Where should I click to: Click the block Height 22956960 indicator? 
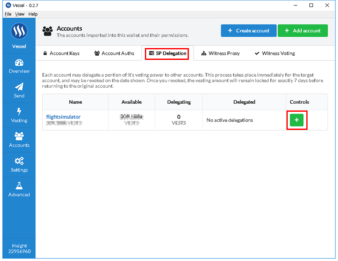pyautogui.click(x=19, y=248)
